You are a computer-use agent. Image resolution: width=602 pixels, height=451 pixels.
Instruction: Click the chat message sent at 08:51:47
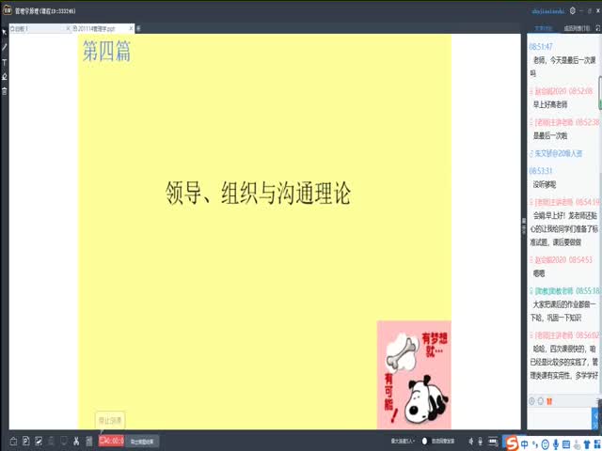563,67
